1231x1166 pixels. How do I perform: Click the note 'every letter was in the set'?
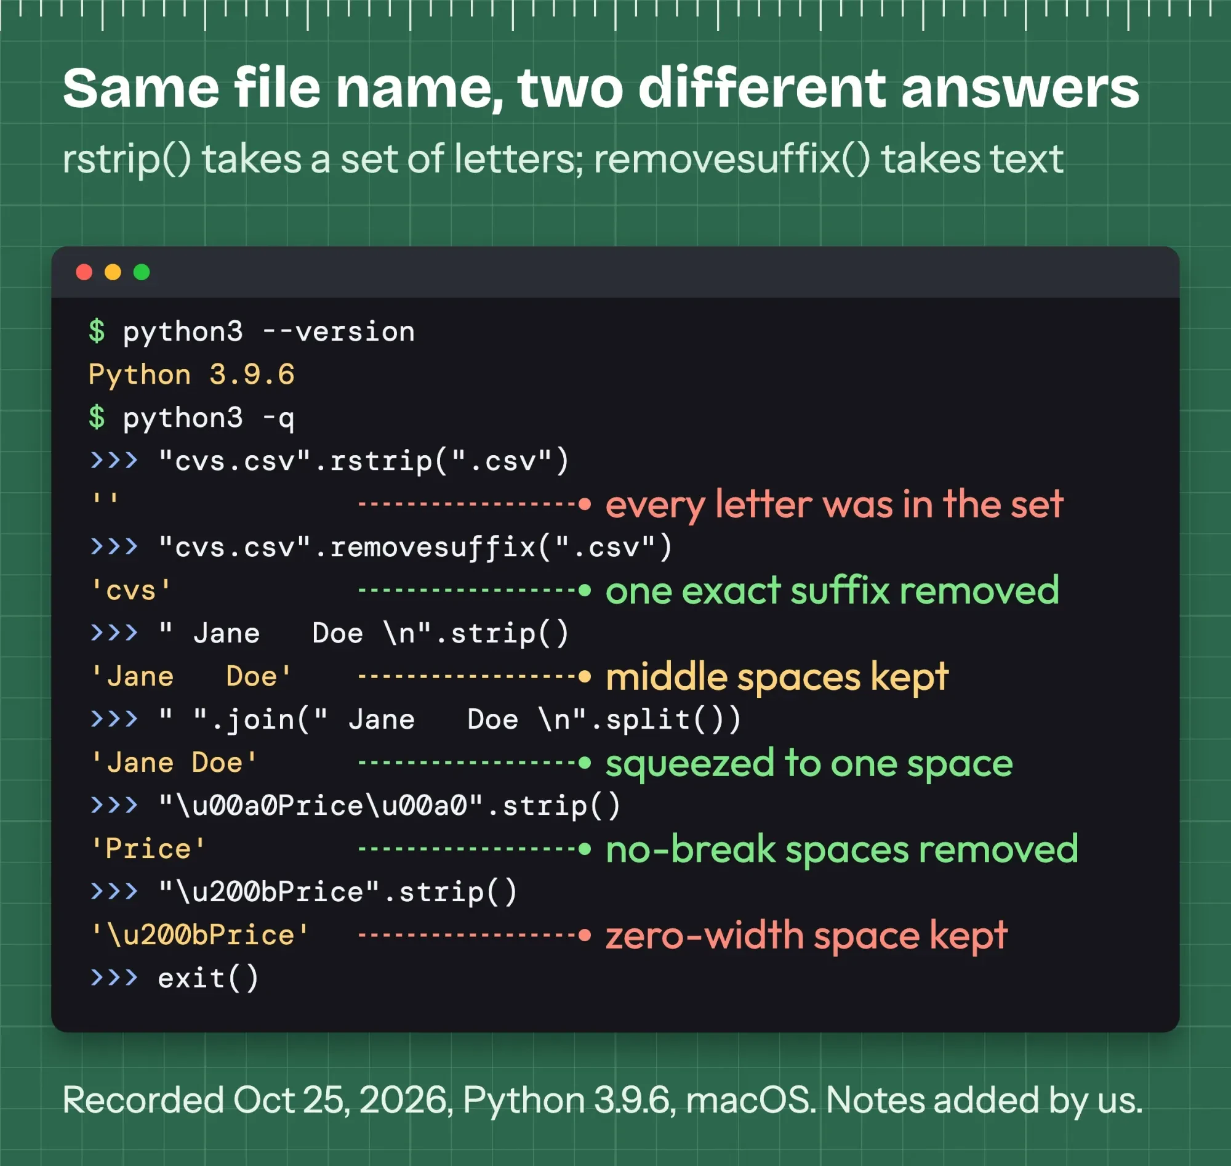click(834, 504)
